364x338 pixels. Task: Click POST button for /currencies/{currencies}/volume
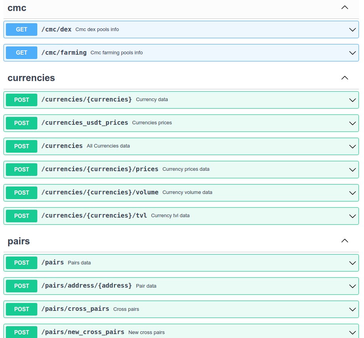tap(22, 193)
